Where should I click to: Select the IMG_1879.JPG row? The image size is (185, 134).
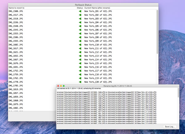16,104
